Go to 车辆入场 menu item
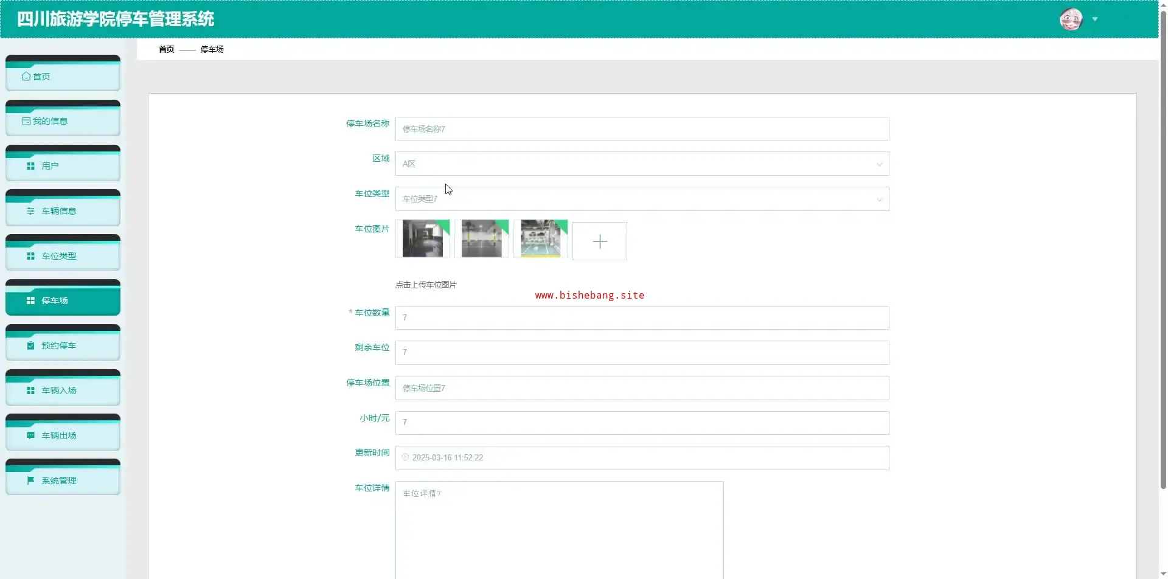Image resolution: width=1168 pixels, height=579 pixels. 63,387
